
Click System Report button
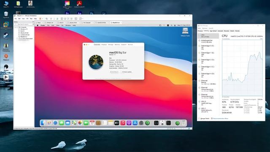(114, 72)
